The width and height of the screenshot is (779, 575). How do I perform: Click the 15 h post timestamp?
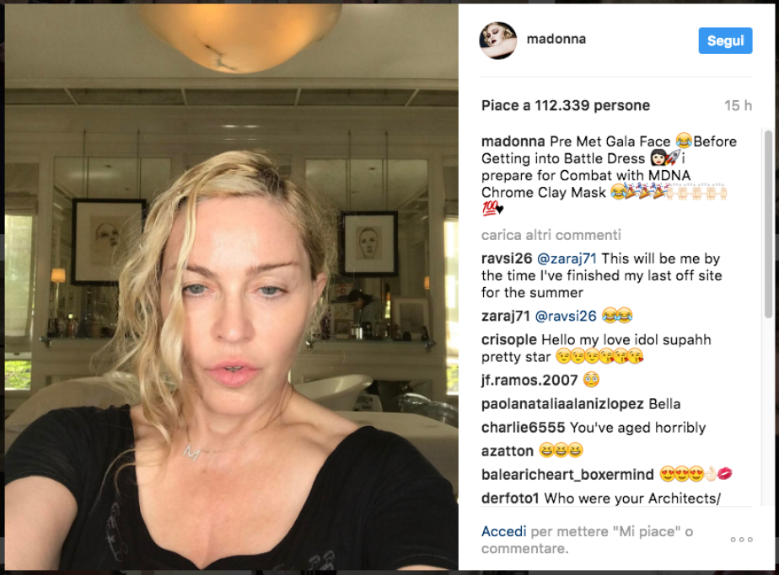pos(738,105)
